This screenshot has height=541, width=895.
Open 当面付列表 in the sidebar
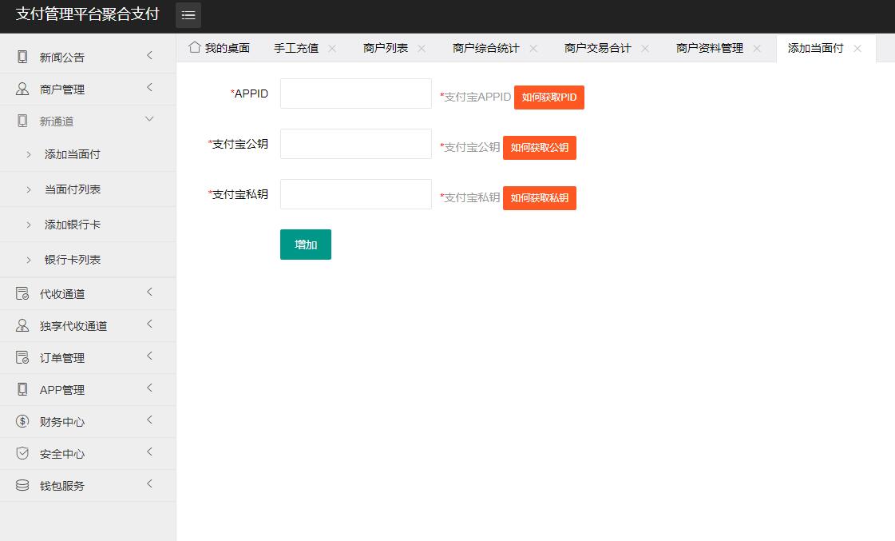click(73, 189)
